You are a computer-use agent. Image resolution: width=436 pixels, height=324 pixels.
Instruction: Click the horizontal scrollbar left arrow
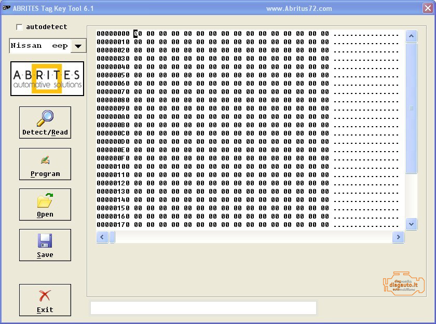pyautogui.click(x=102, y=237)
